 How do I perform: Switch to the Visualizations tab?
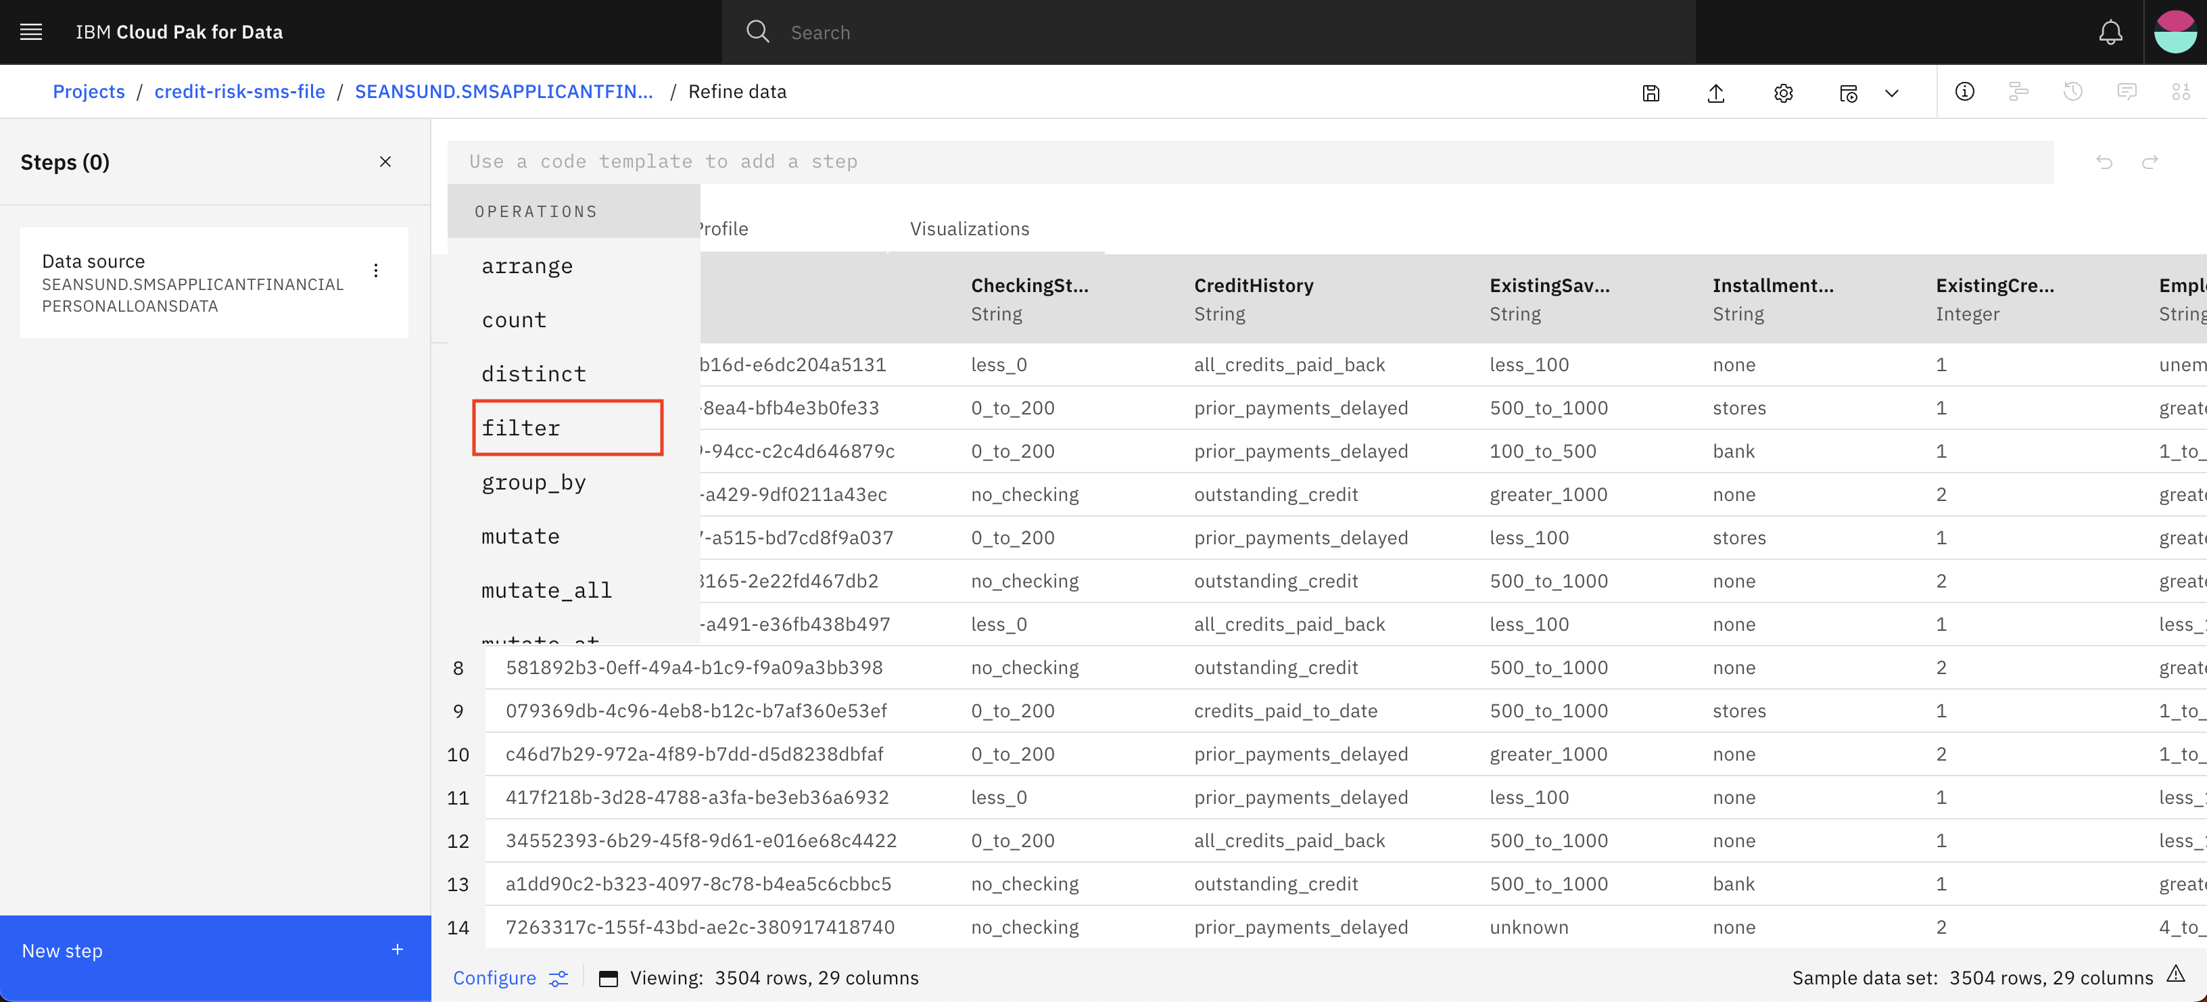tap(970, 228)
